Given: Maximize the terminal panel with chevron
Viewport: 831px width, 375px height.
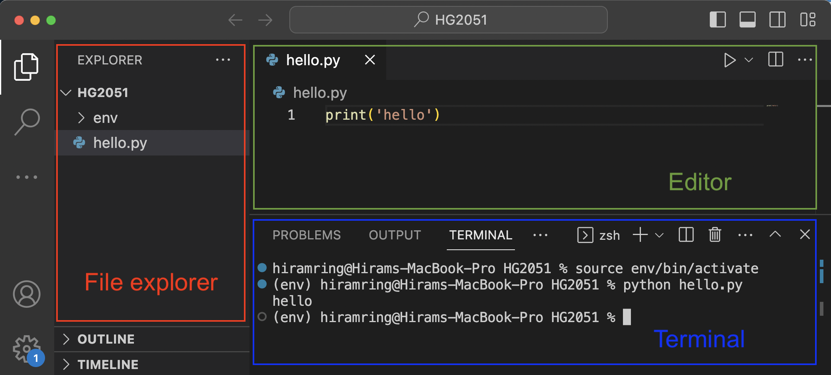Looking at the screenshot, I should [x=775, y=234].
